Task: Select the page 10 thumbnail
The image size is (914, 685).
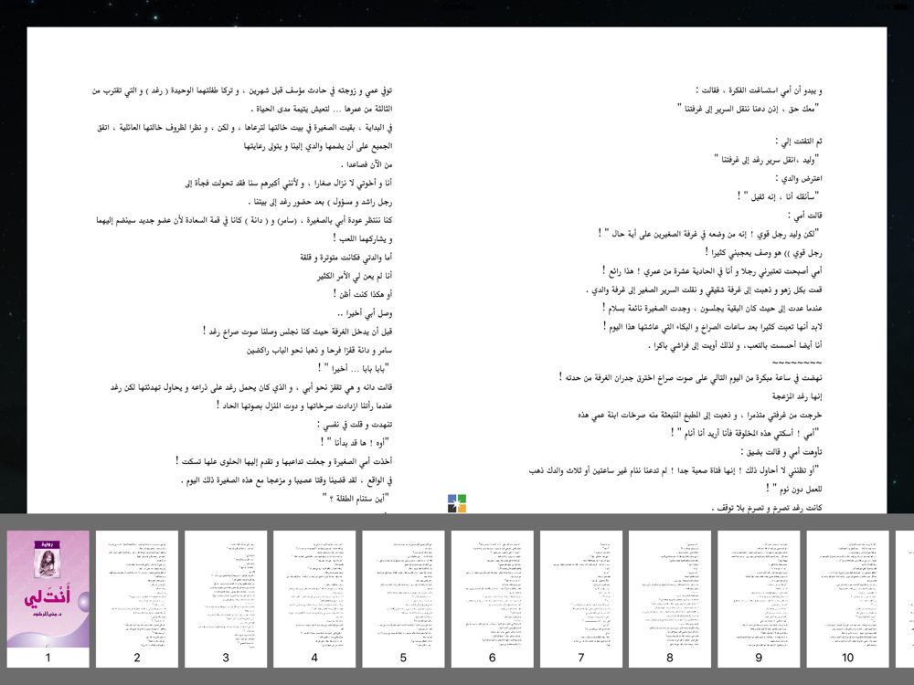Action: click(847, 598)
